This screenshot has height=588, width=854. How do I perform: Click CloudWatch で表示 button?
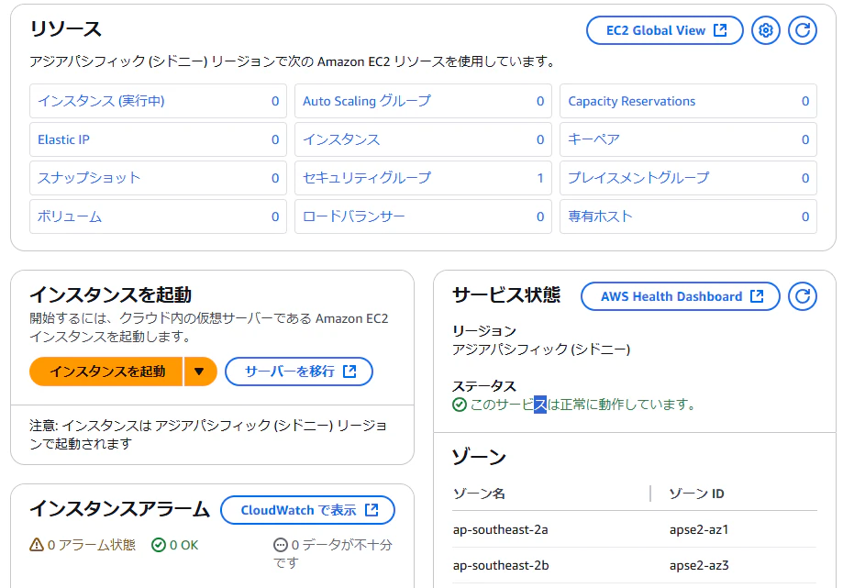coord(307,510)
